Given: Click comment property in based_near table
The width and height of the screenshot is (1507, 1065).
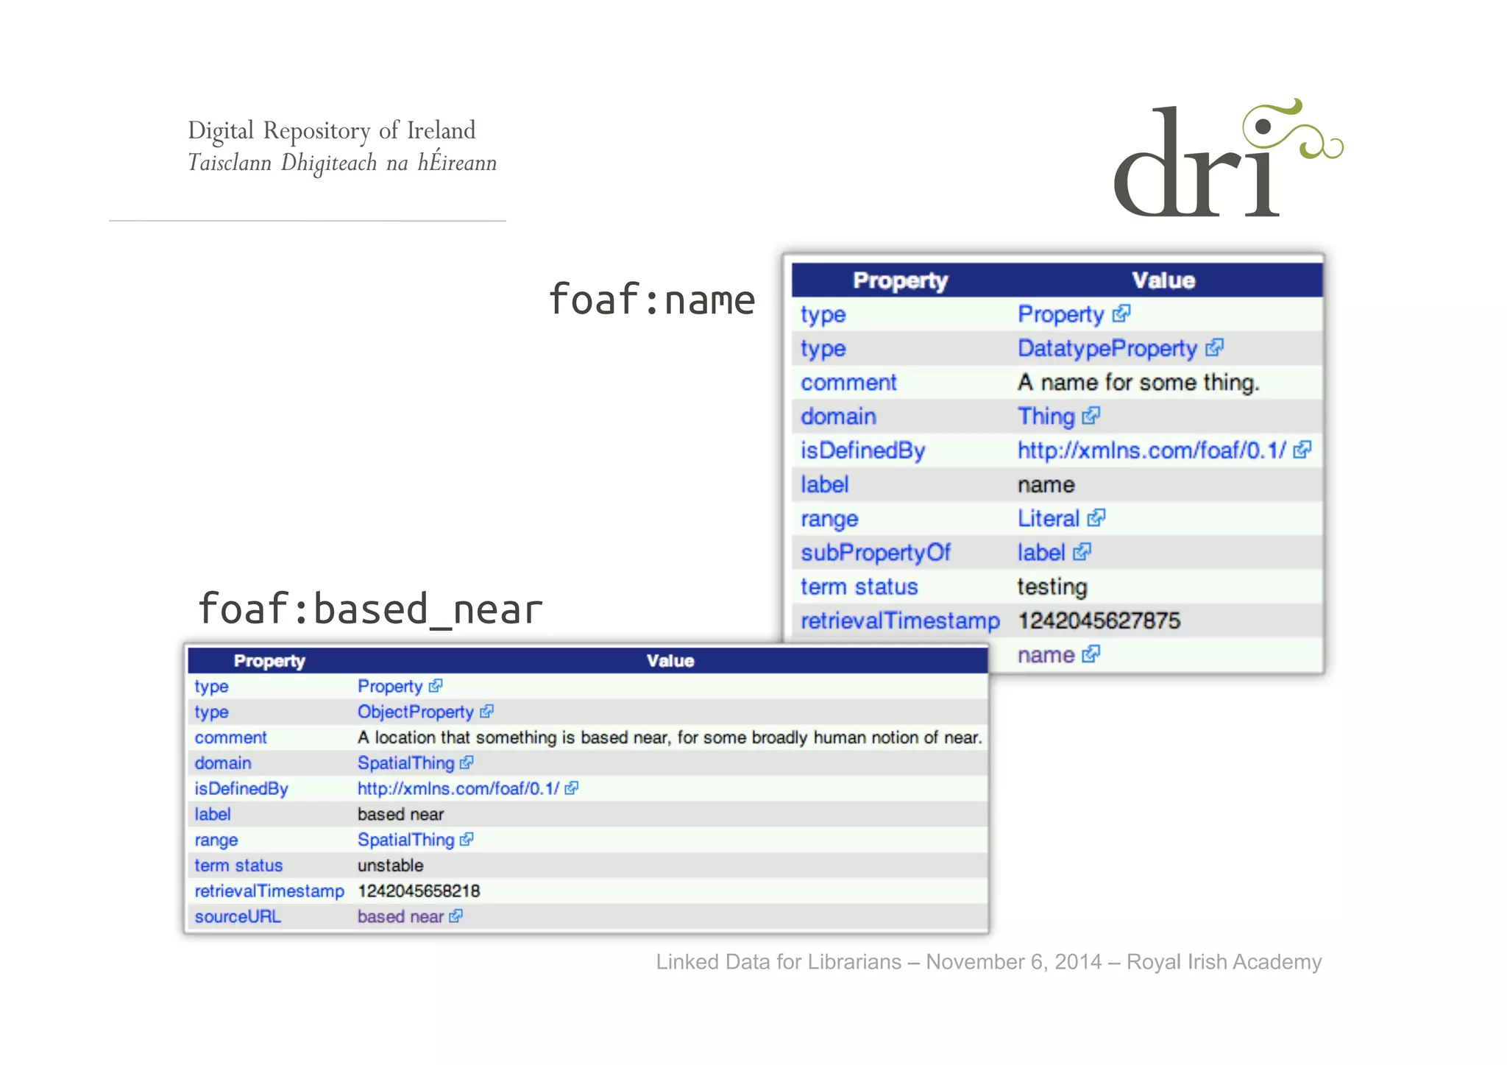Looking at the screenshot, I should tap(230, 737).
